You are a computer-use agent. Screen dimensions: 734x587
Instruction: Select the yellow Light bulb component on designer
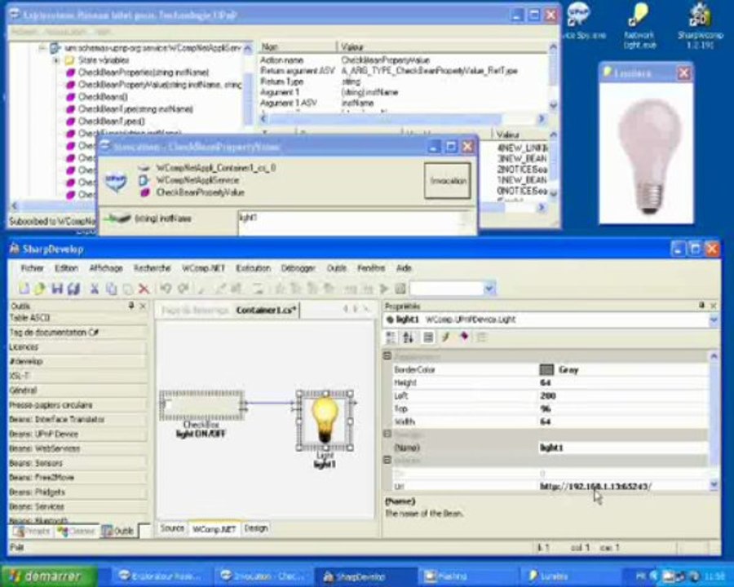[325, 421]
